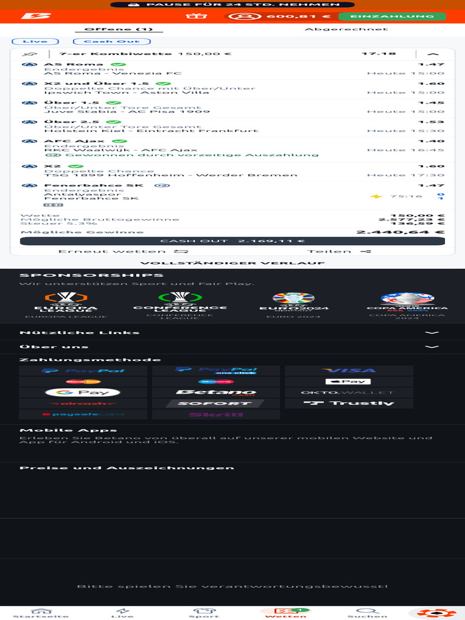The height and width of the screenshot is (620, 465).
Task: Select Skrill payment method
Action: coord(216,414)
